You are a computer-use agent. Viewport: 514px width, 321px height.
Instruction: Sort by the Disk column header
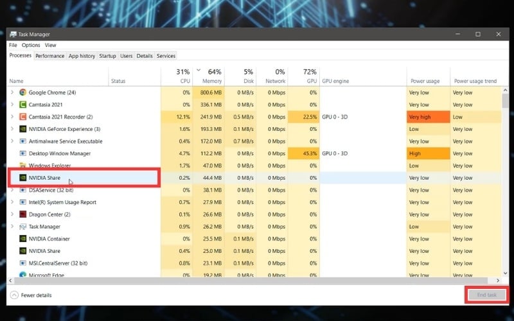pyautogui.click(x=240, y=76)
